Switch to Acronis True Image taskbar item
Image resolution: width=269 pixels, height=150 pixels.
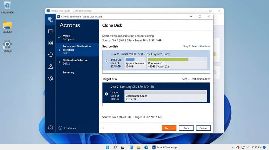pyautogui.click(x=165, y=147)
